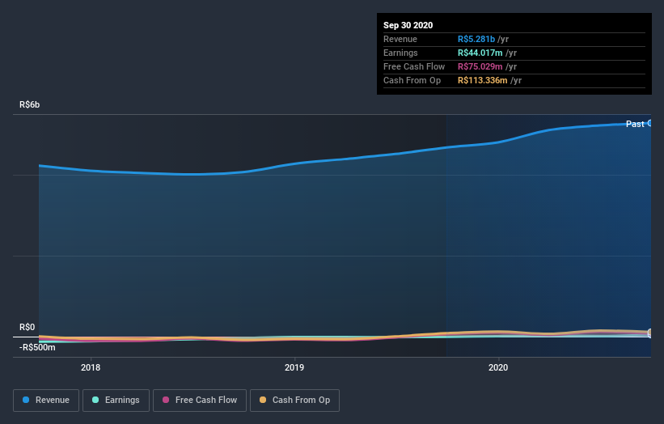Image resolution: width=664 pixels, height=424 pixels.
Task: Click the R$0 y-axis label
Action: point(27,327)
